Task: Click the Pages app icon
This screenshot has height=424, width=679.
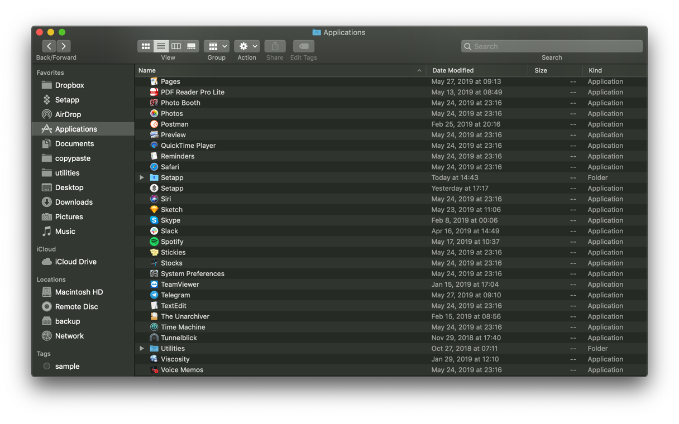Action: (x=154, y=81)
